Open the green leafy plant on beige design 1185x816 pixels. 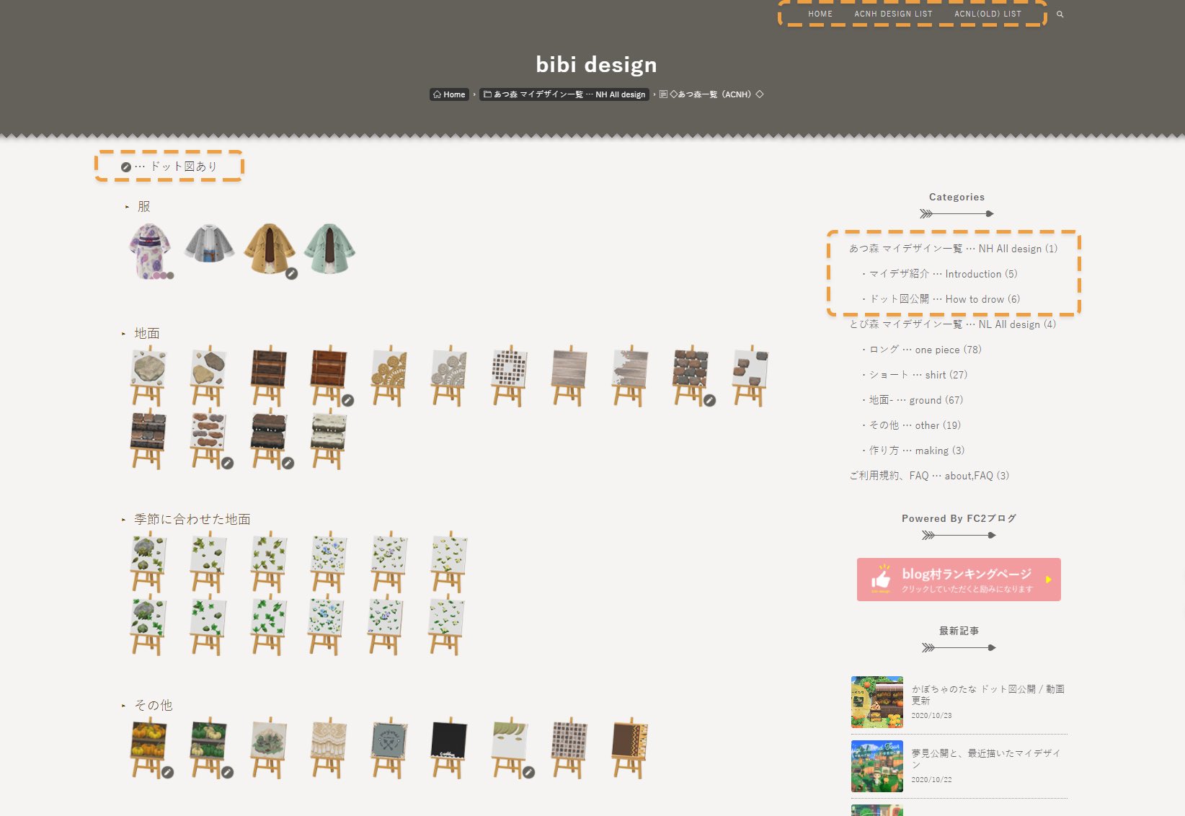pyautogui.click(x=269, y=748)
